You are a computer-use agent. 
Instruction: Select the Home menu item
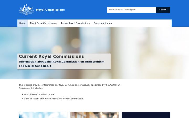[22, 23]
